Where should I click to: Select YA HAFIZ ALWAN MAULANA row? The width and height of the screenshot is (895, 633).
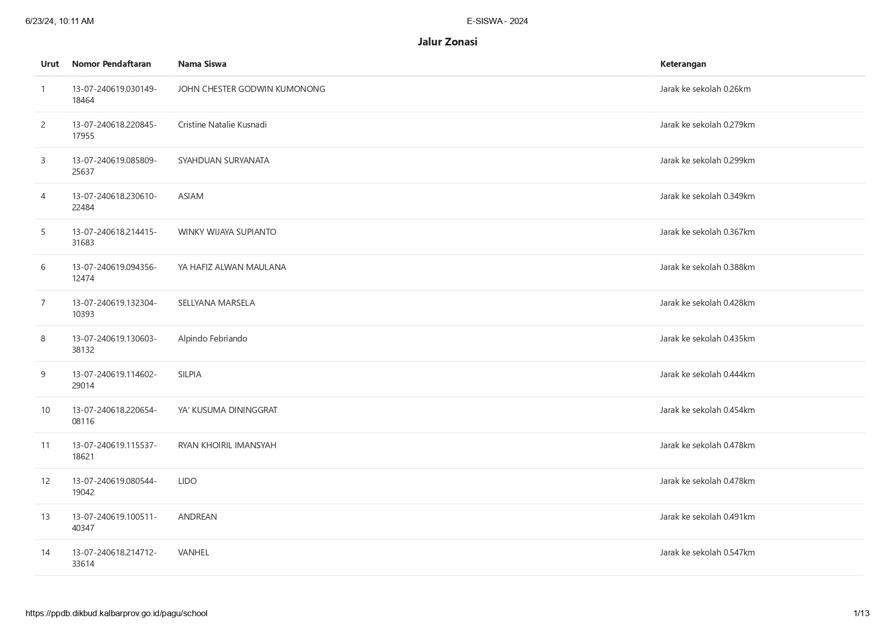pos(450,273)
